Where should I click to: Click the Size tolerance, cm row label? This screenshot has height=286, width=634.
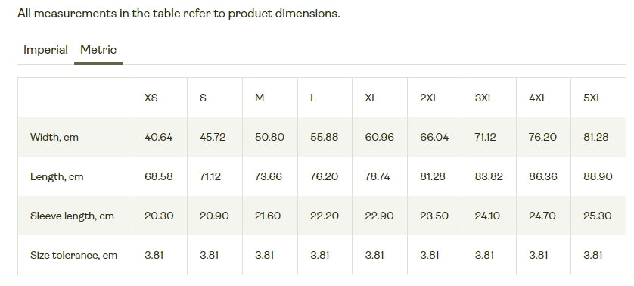click(x=73, y=255)
